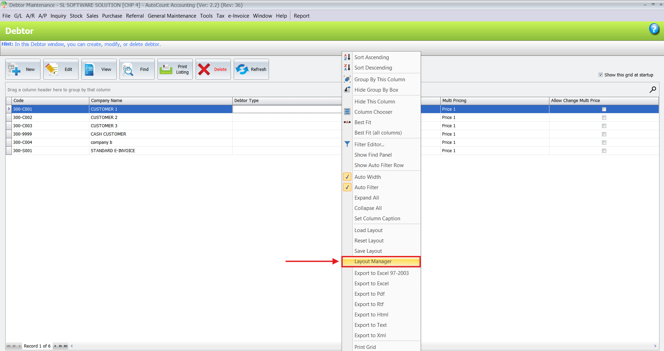Click the red Delete X icon
Screen dimensions: 664x351
[x=204, y=70]
